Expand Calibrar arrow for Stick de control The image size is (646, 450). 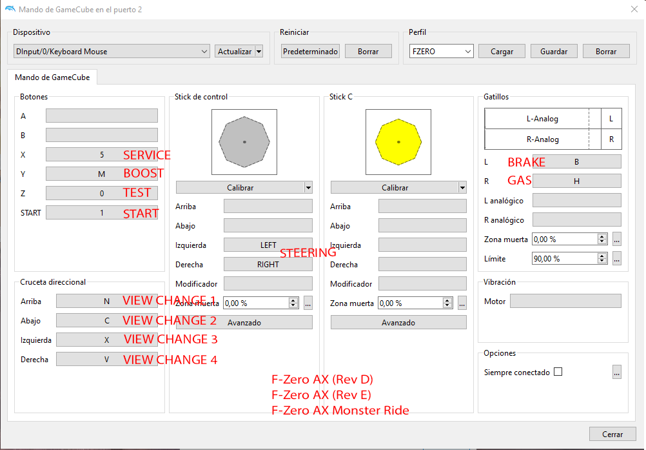(x=308, y=187)
